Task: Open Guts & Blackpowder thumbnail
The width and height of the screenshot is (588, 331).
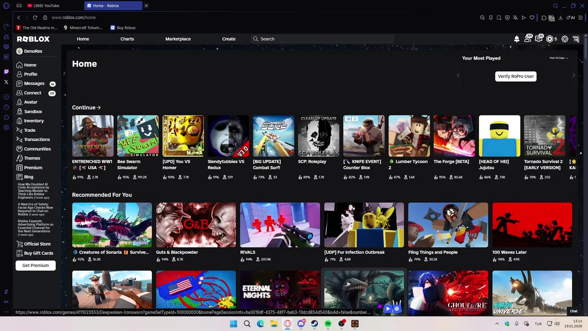Action: [x=196, y=225]
